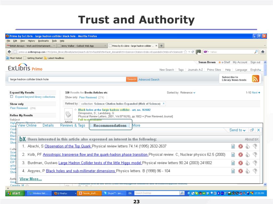This screenshot has width=273, height=204.
Task: Thumbs up the Kolb, PF recommendation
Action: point(248,155)
